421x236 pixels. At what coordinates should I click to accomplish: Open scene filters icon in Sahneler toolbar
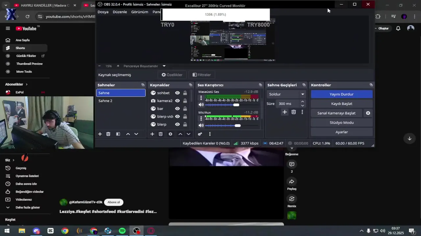(x=118, y=134)
